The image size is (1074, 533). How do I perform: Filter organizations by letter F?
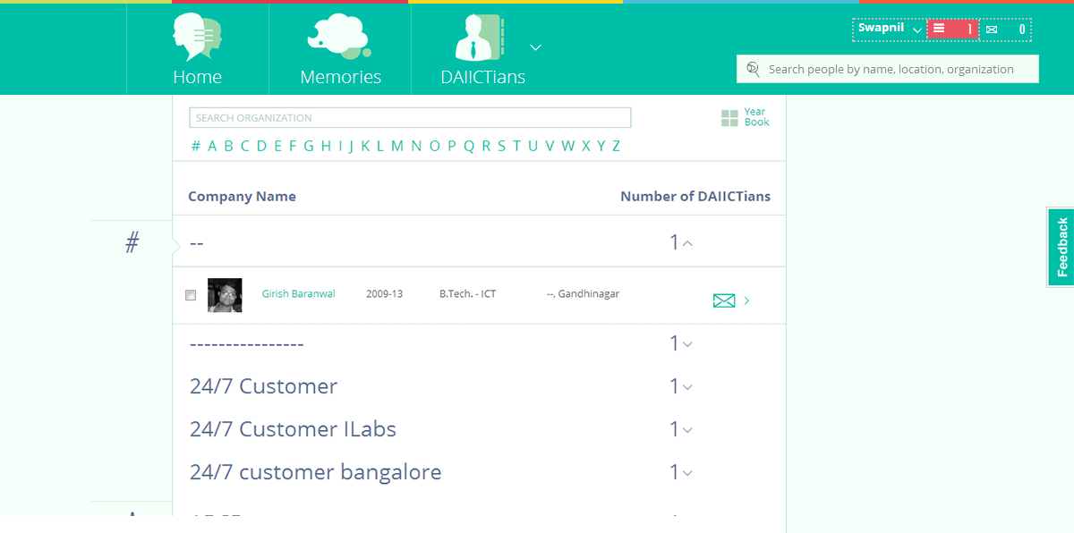[292, 146]
